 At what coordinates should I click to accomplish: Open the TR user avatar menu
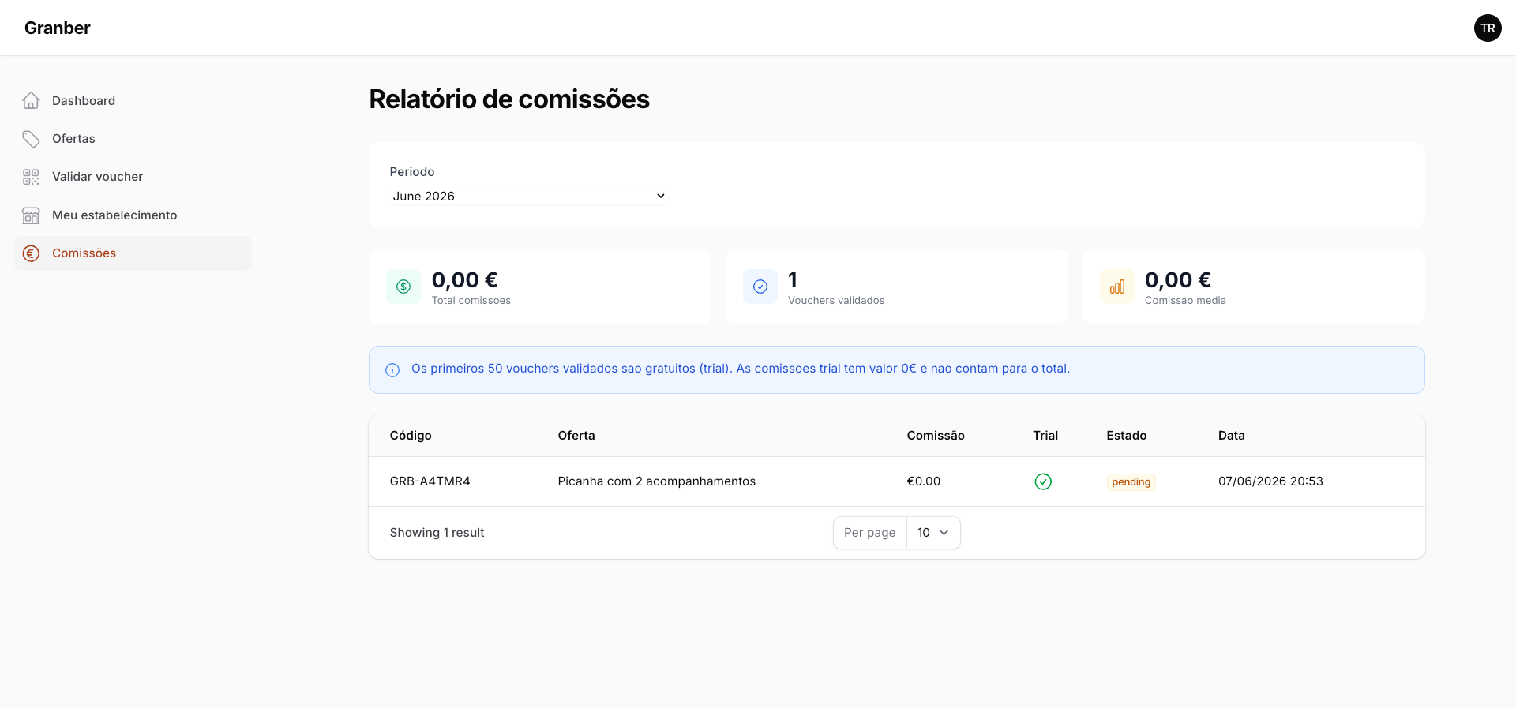(1488, 28)
